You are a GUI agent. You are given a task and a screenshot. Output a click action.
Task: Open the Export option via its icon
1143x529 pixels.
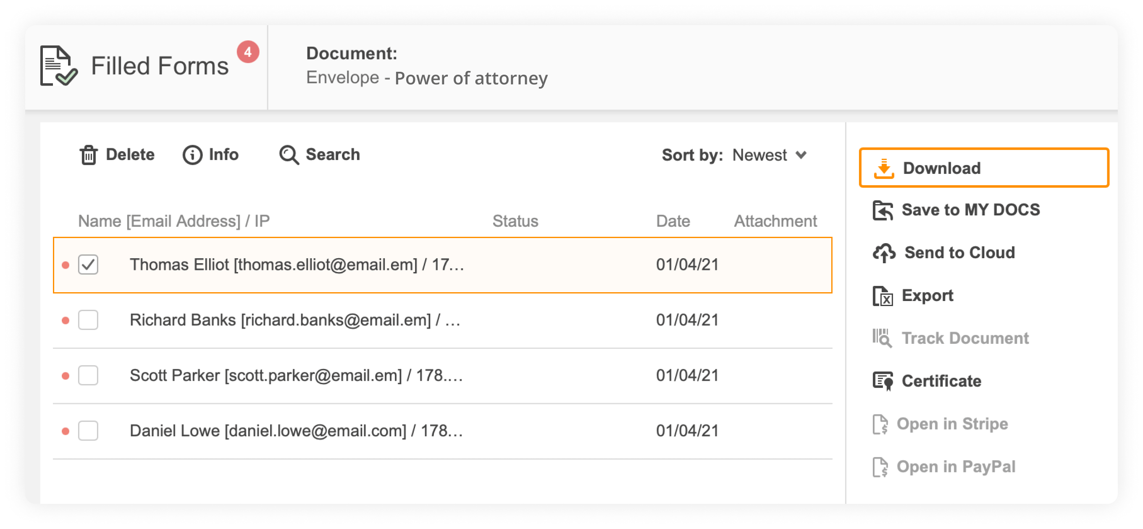coord(884,295)
